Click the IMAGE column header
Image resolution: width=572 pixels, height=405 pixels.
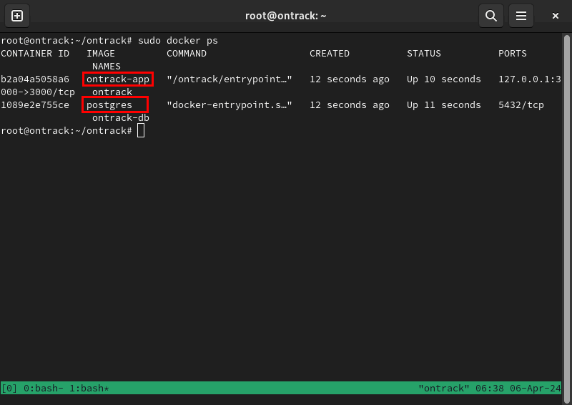101,54
